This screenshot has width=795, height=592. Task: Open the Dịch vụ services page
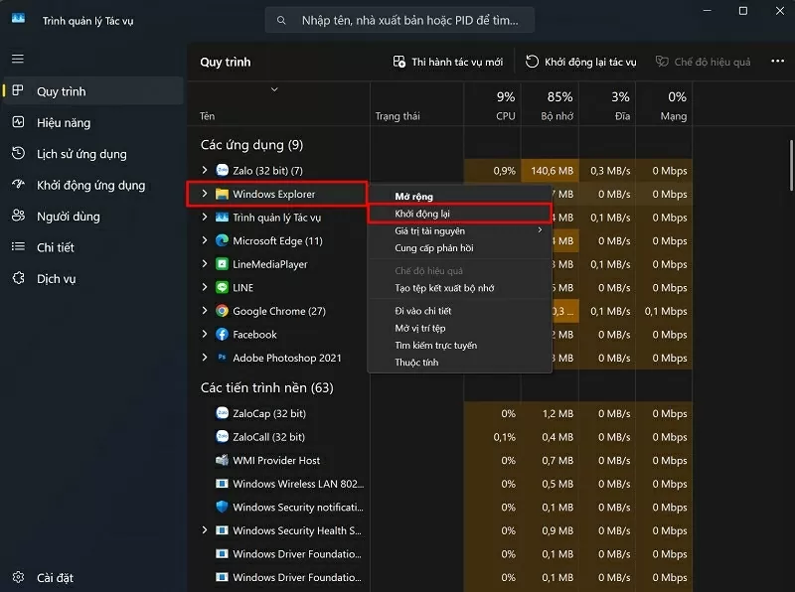[x=56, y=279]
